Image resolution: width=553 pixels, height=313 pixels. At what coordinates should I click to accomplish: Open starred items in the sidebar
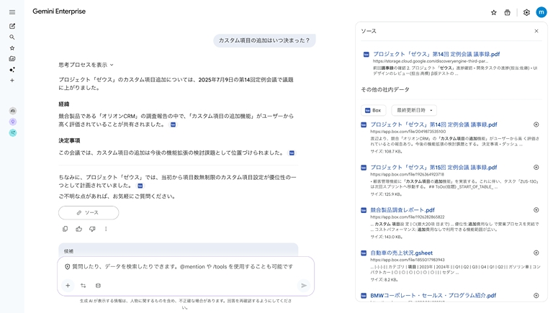[x=12, y=48]
